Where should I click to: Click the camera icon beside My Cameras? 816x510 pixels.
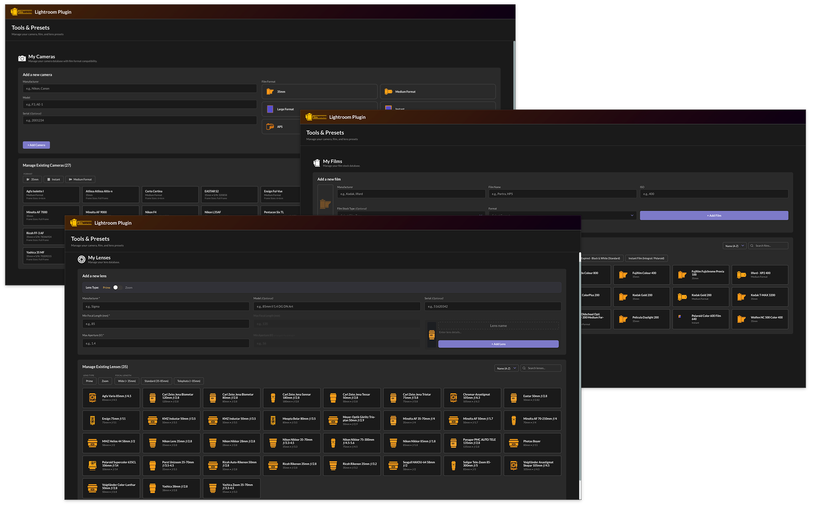pyautogui.click(x=22, y=58)
